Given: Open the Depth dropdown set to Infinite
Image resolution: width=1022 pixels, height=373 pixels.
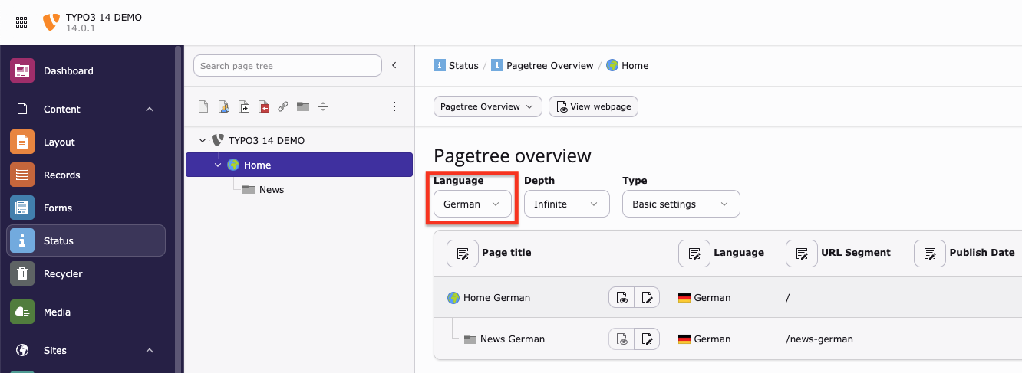Looking at the screenshot, I should click(566, 204).
